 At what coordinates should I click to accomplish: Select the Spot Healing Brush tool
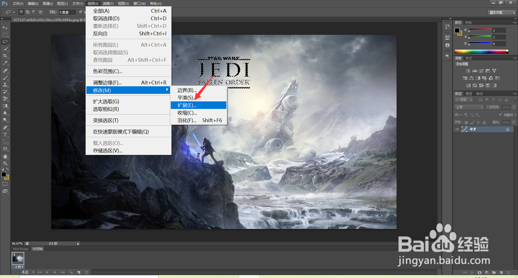coord(5,71)
